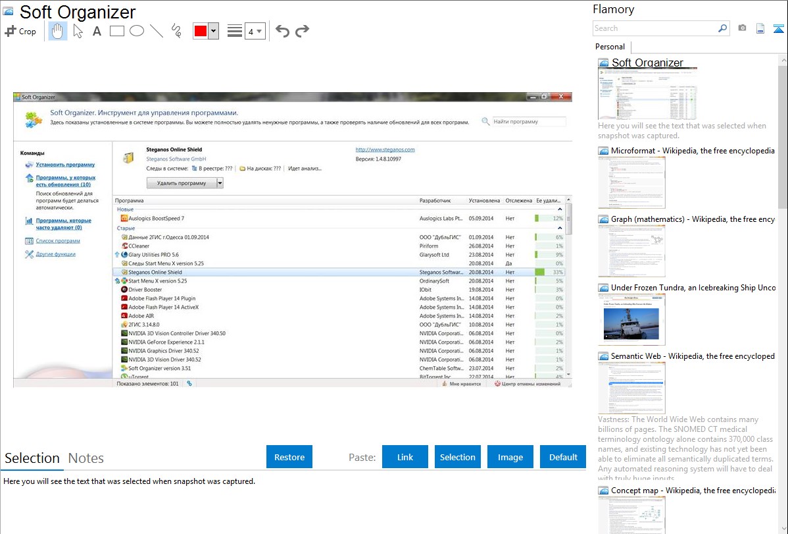Click the Paste Image button
This screenshot has height=534, width=788.
point(510,457)
